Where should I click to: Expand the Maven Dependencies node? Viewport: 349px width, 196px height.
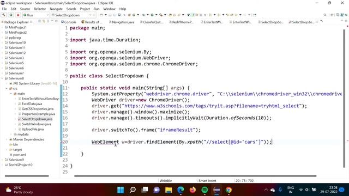click(7, 139)
